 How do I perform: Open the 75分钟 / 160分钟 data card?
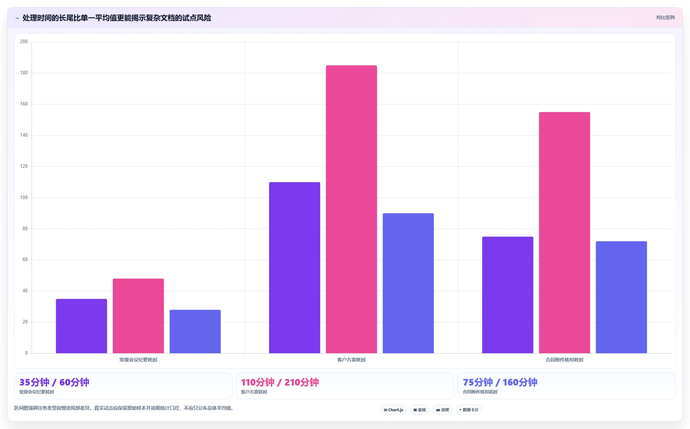[x=567, y=386]
